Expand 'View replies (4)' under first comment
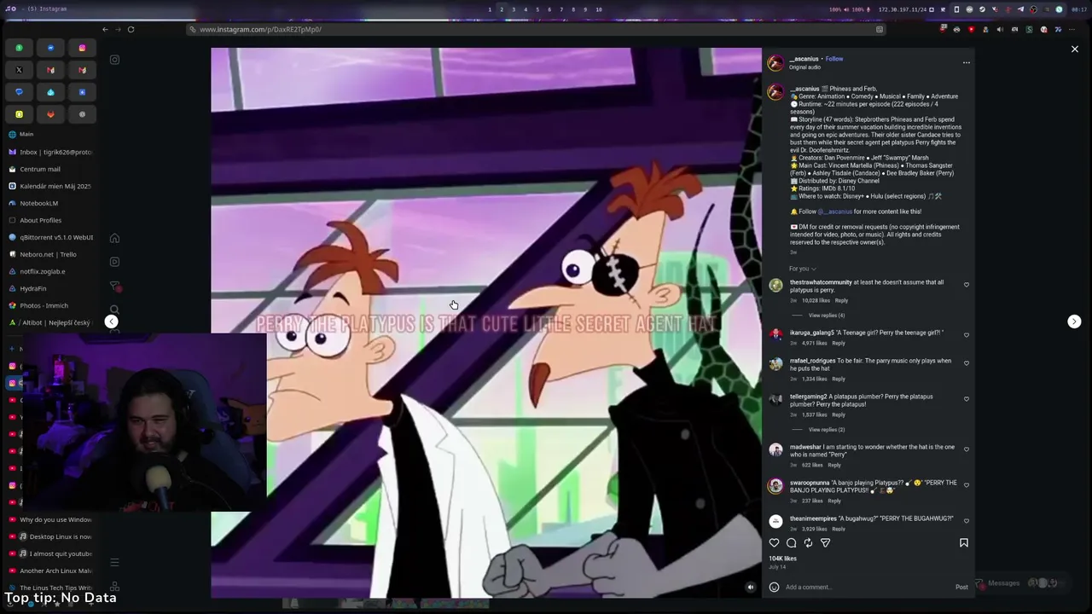Viewport: 1092px width, 614px height. [x=826, y=316]
